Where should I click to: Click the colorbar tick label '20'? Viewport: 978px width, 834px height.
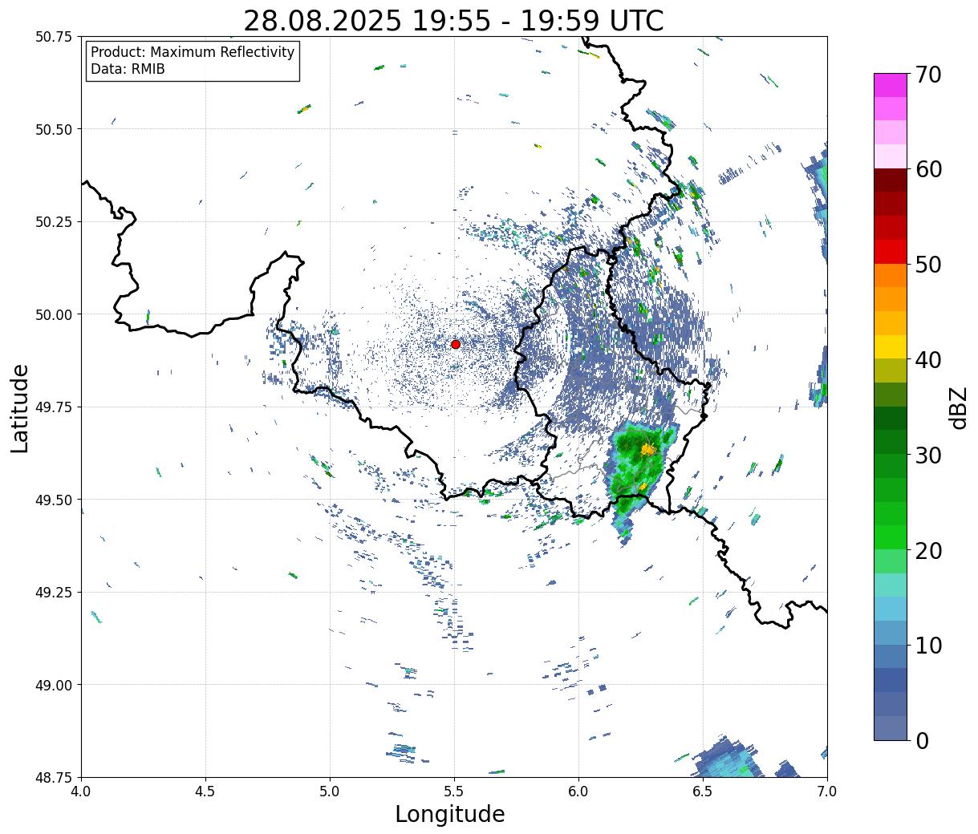click(927, 550)
